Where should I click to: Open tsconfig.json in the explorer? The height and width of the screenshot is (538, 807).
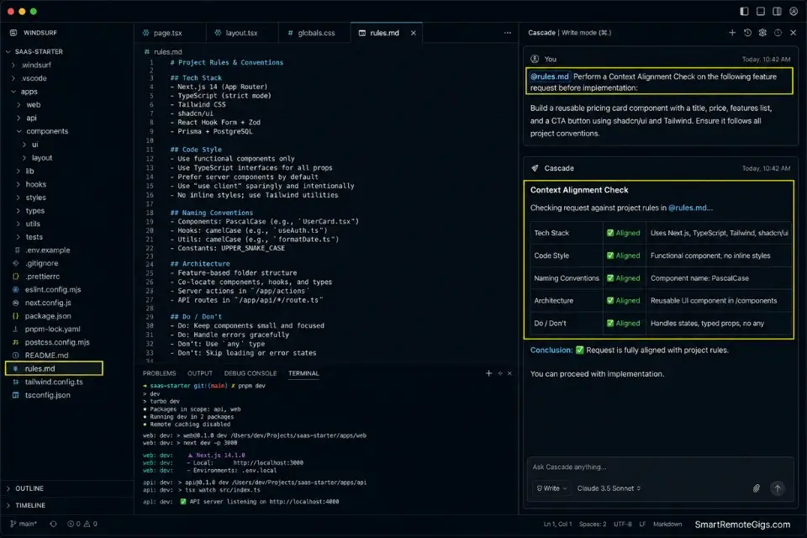pos(47,395)
